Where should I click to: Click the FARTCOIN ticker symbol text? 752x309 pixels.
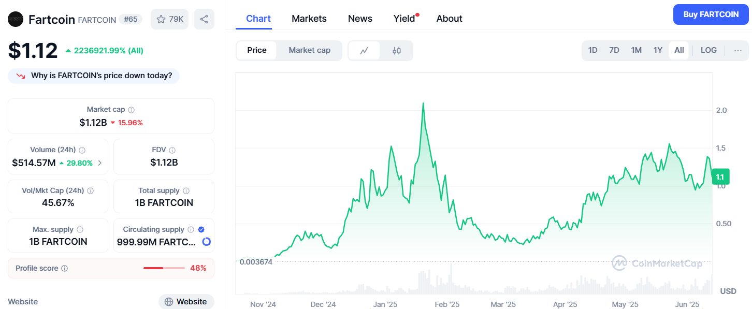click(96, 20)
